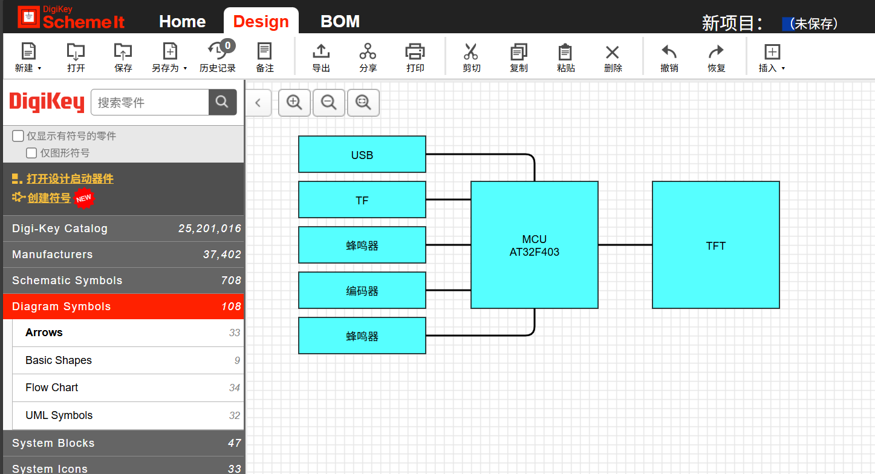The image size is (875, 474).
Task: Click the 未保存 status text
Action: [x=813, y=24]
